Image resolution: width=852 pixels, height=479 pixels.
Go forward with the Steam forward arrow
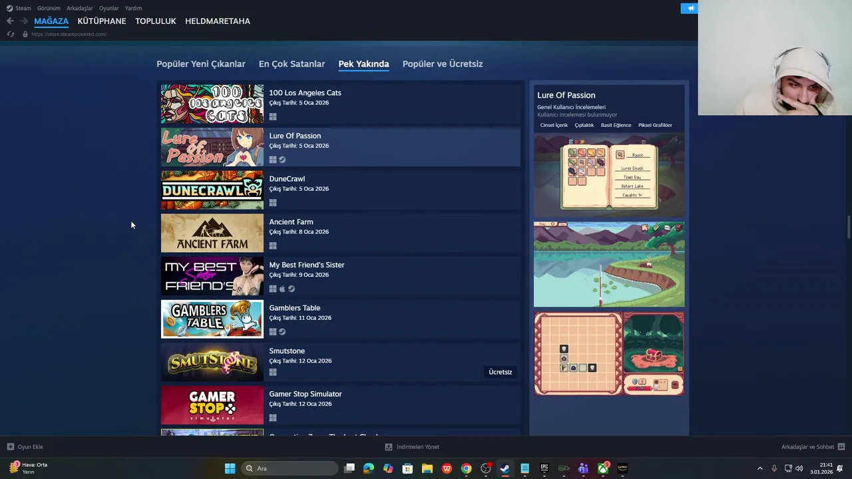point(24,21)
